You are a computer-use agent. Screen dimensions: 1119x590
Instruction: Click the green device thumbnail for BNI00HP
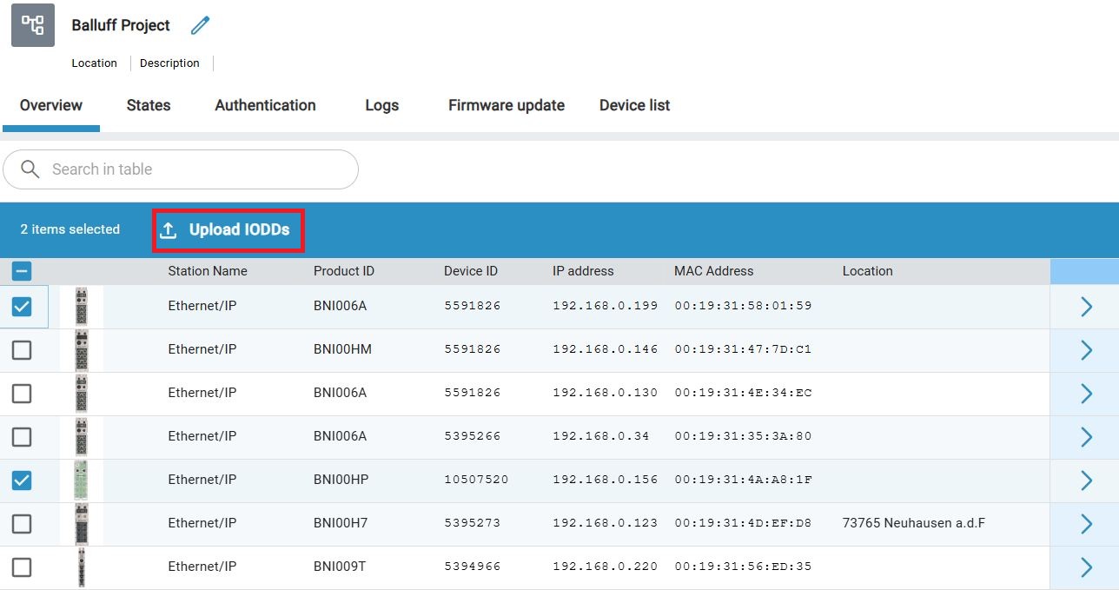click(x=82, y=481)
